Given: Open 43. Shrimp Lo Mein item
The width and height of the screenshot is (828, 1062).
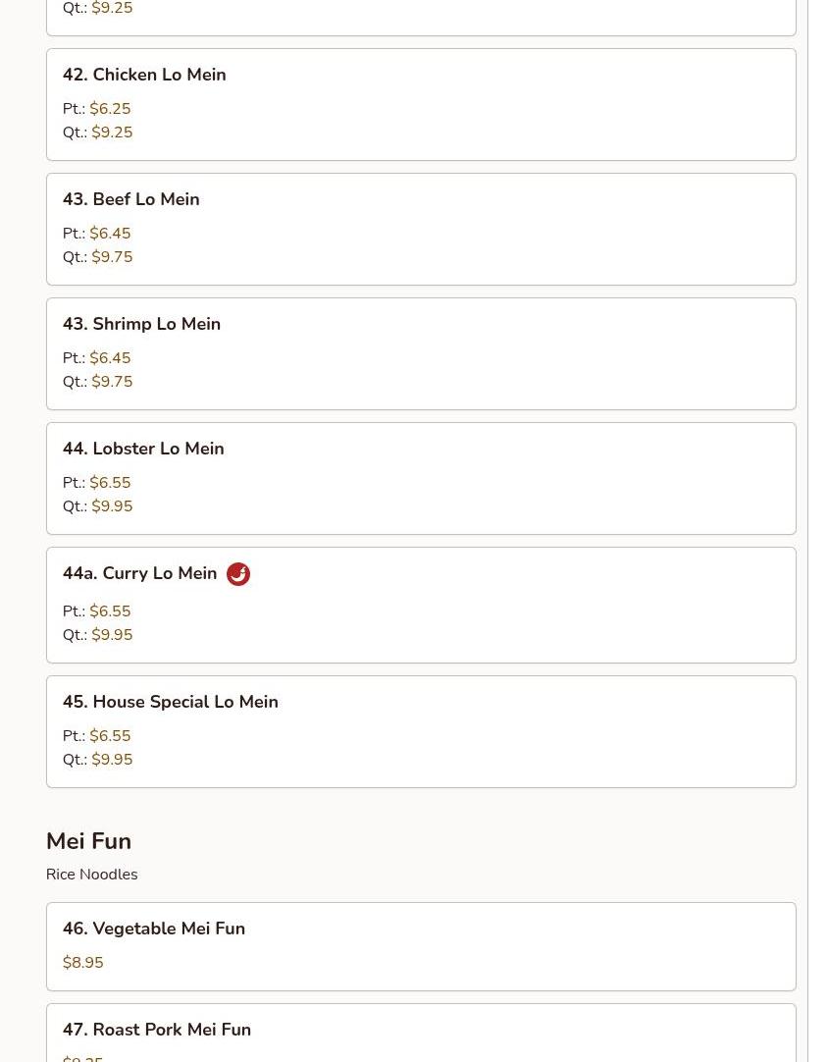Looking at the screenshot, I should [421, 353].
